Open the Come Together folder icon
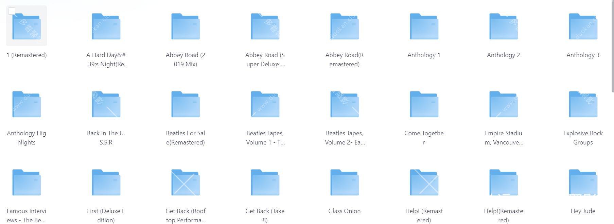The width and height of the screenshot is (614, 224). pos(424,104)
